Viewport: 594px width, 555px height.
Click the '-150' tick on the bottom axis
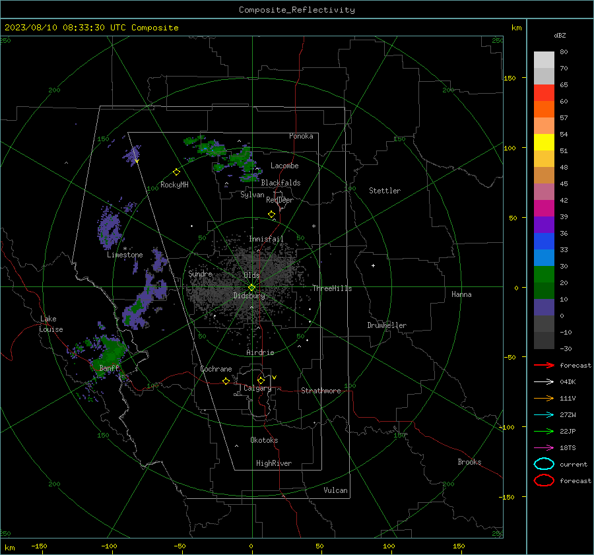(x=39, y=546)
